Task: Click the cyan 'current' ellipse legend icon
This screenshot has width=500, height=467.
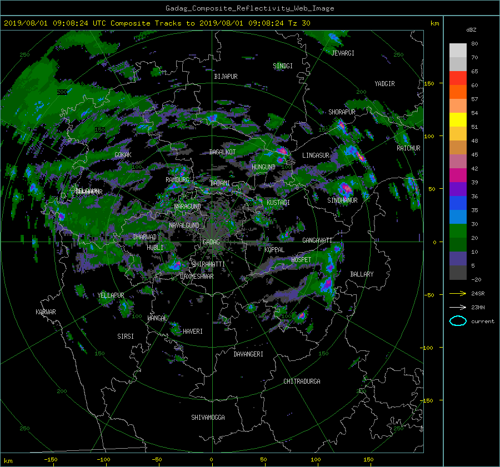Action: (x=458, y=321)
